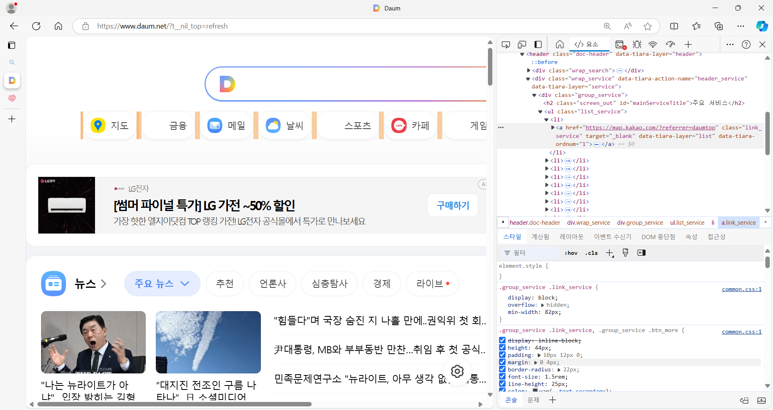Toggle the .cls element classes panel
The height and width of the screenshot is (410, 773).
pyautogui.click(x=591, y=253)
